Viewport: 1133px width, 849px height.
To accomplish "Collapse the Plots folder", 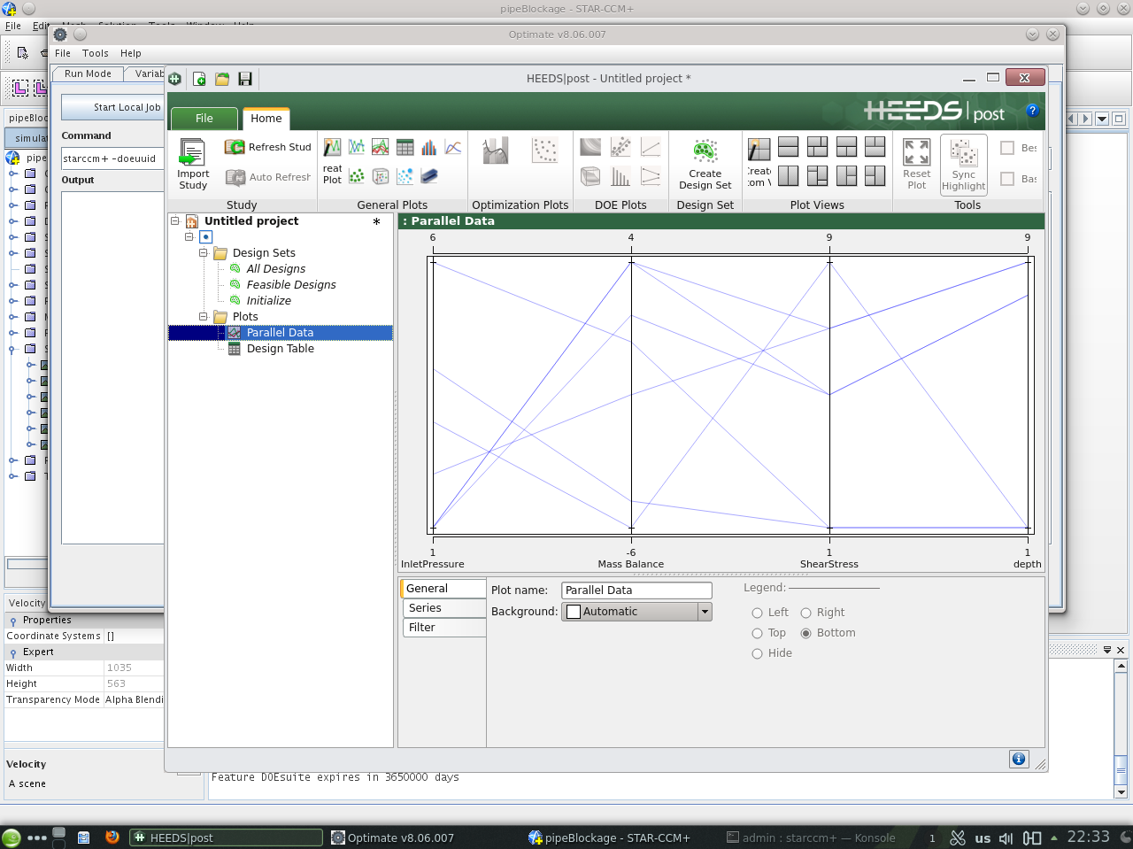I will coord(204,317).
